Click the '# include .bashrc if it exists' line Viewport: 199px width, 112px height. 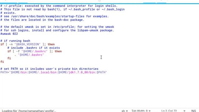click(x=34, y=48)
